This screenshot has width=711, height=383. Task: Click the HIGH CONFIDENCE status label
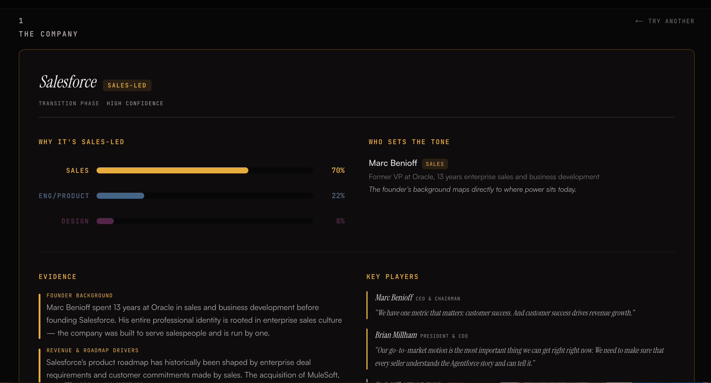pos(135,103)
